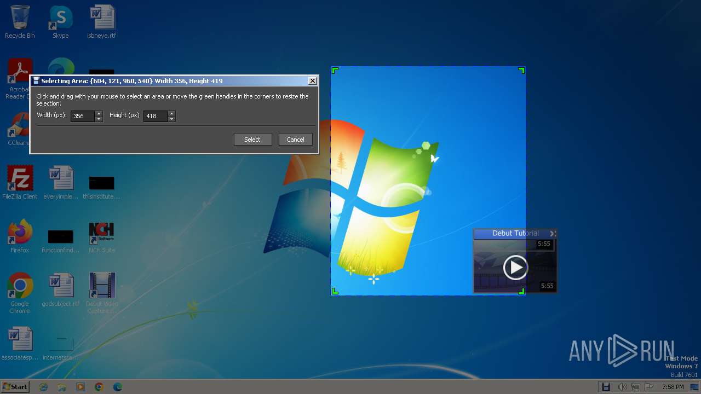The width and height of the screenshot is (701, 394).
Task: Decrease Width with the down arrow
Action: (x=99, y=119)
